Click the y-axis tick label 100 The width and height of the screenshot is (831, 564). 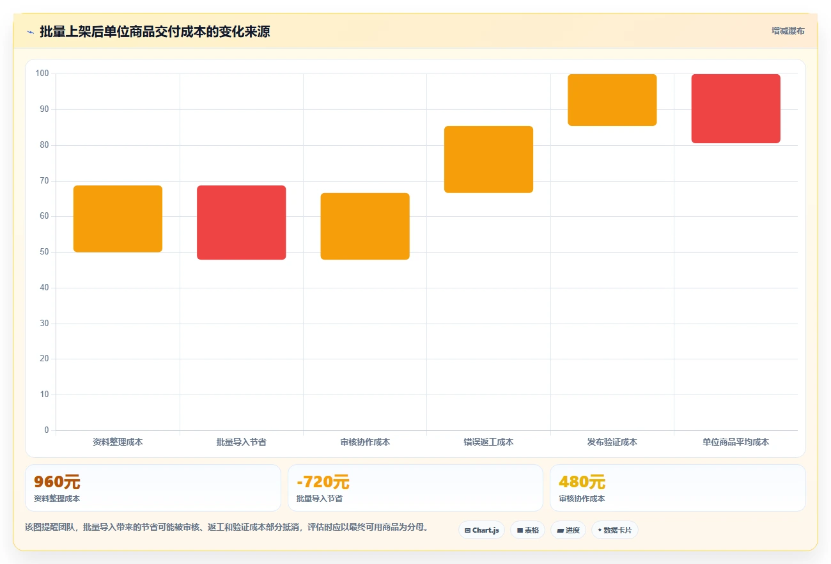[x=42, y=74]
